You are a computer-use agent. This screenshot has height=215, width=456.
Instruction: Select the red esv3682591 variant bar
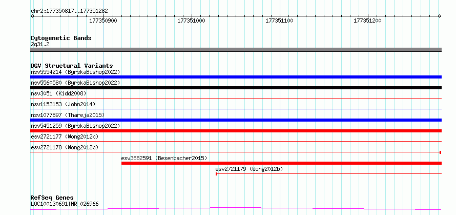click(281, 163)
